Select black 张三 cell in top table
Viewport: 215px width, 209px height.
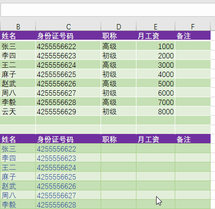pyautogui.click(x=18, y=46)
